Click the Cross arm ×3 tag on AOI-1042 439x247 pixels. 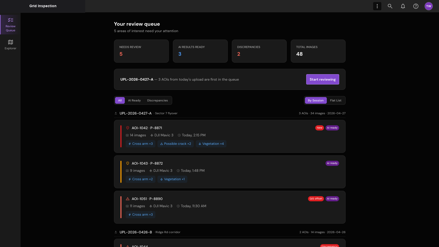[x=141, y=144]
